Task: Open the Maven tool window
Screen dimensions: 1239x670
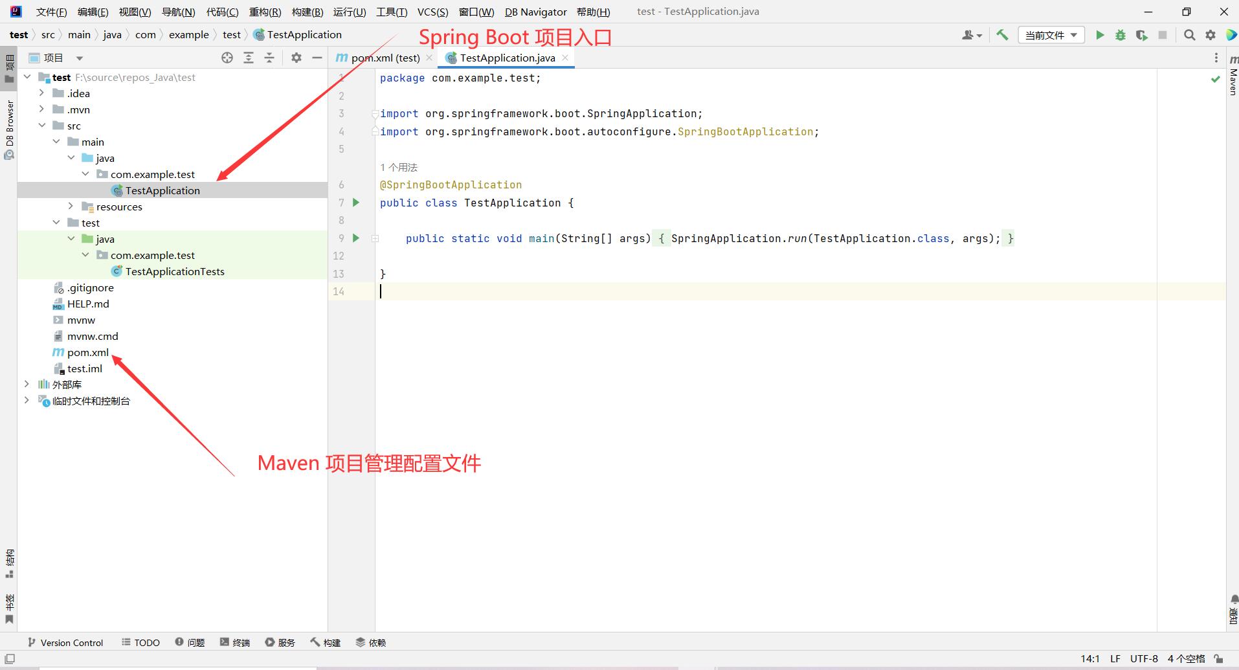Action: coord(1233,76)
